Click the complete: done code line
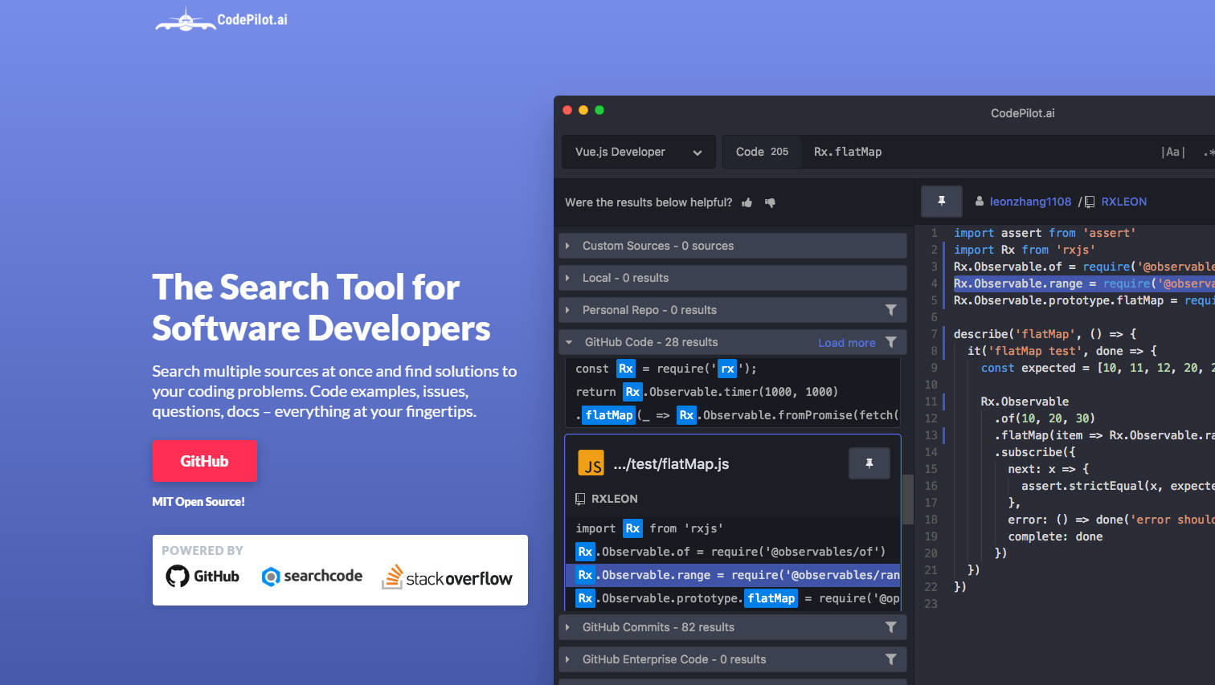Viewport: 1215px width, 685px height. pos(1055,536)
